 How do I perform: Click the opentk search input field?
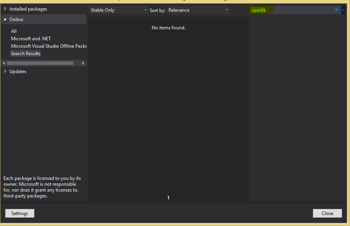tap(292, 10)
